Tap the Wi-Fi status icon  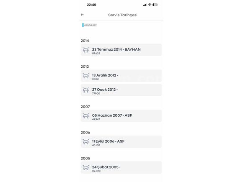(150, 5)
